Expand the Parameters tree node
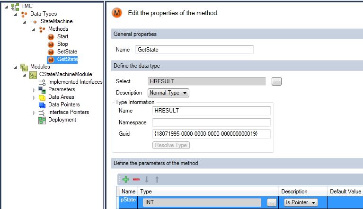The image size is (363, 209). tap(34, 90)
